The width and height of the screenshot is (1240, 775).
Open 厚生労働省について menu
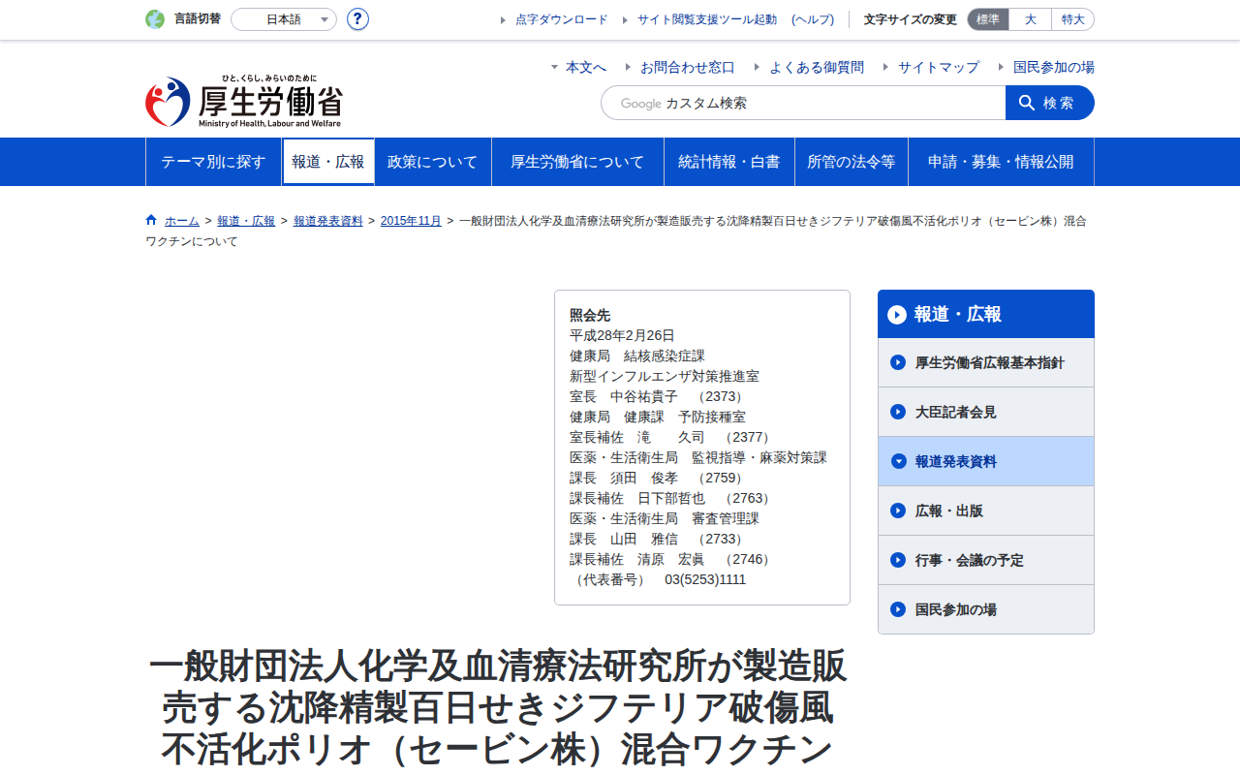coord(577,162)
